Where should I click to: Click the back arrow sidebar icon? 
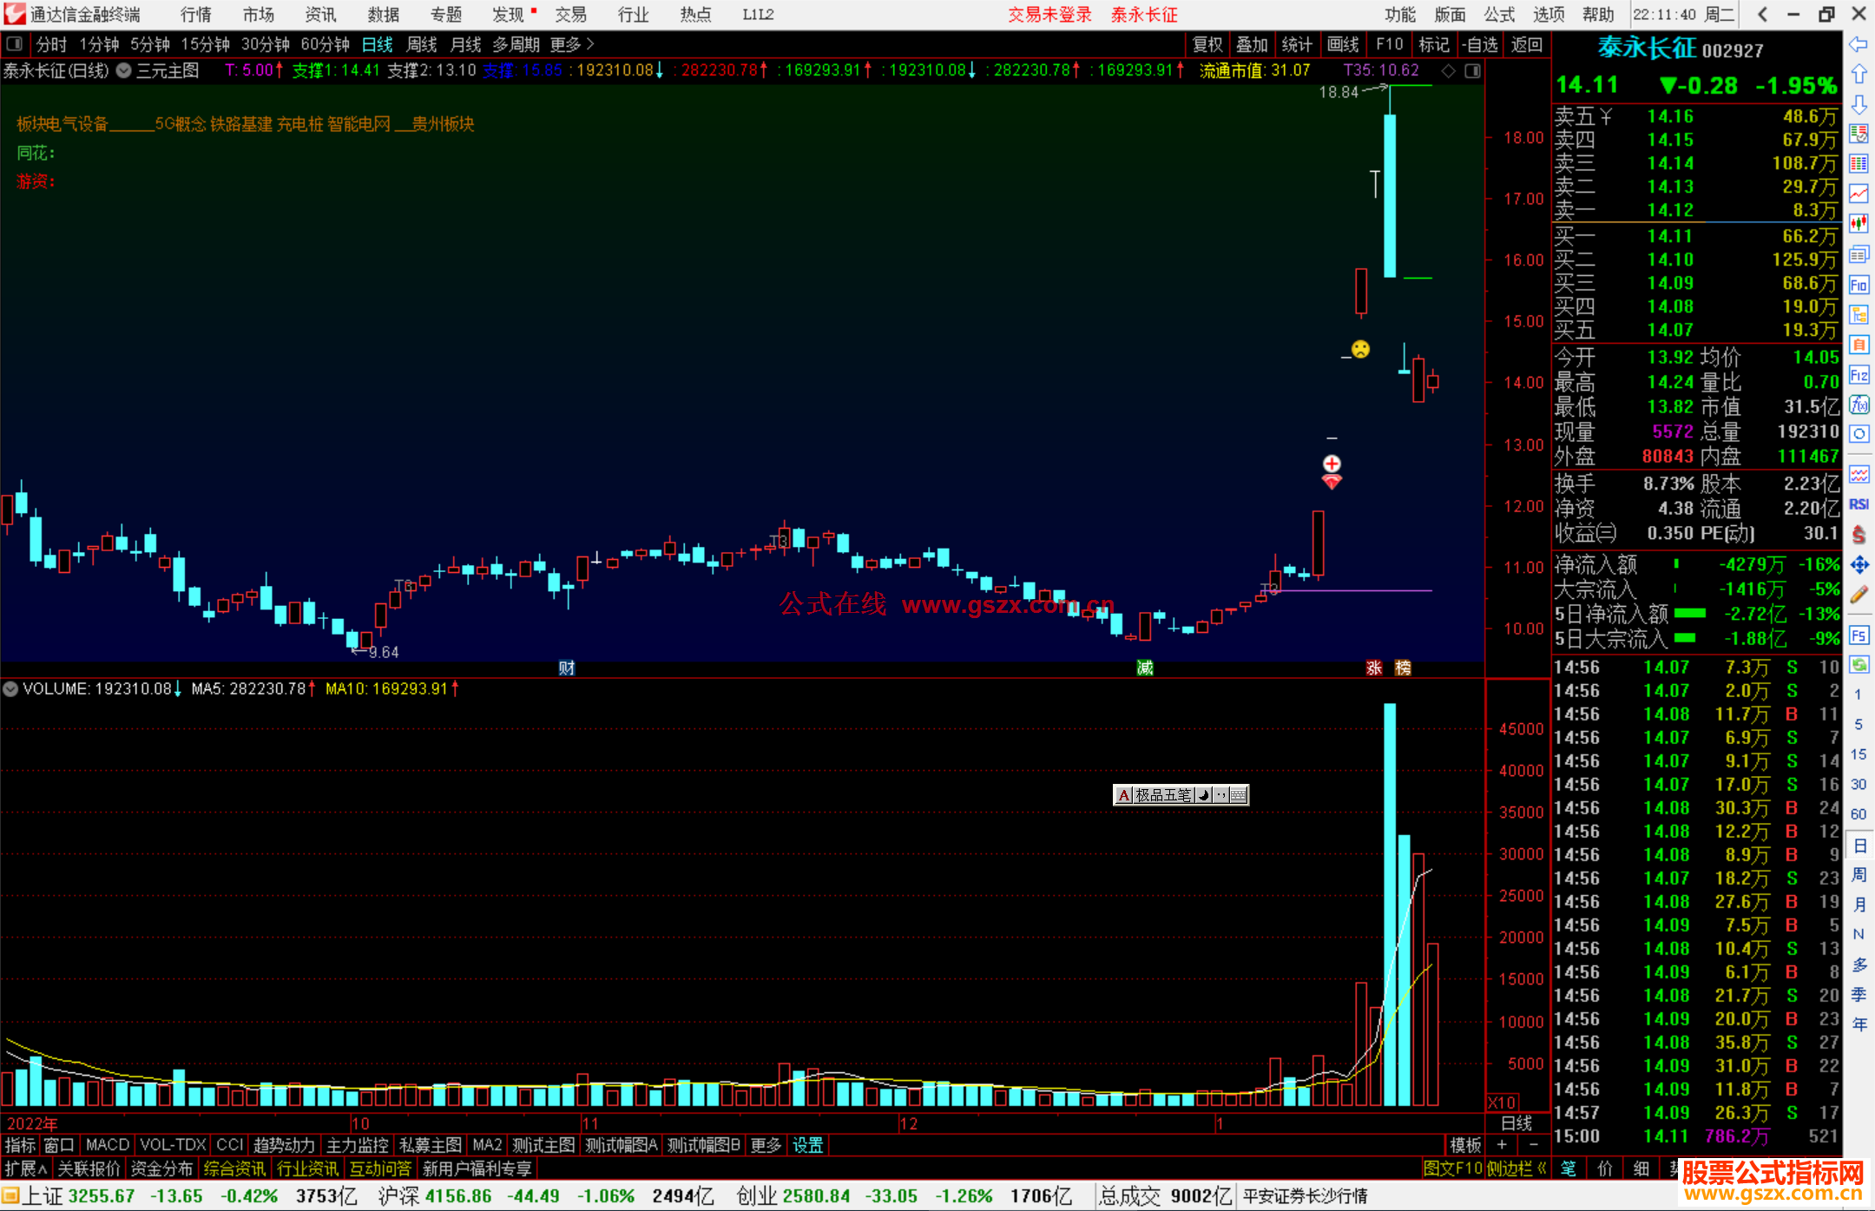1859,44
